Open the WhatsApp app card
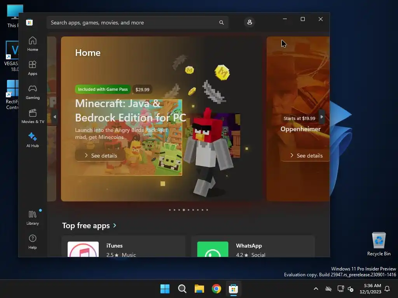Screen dimensions: 398x298 (253, 246)
